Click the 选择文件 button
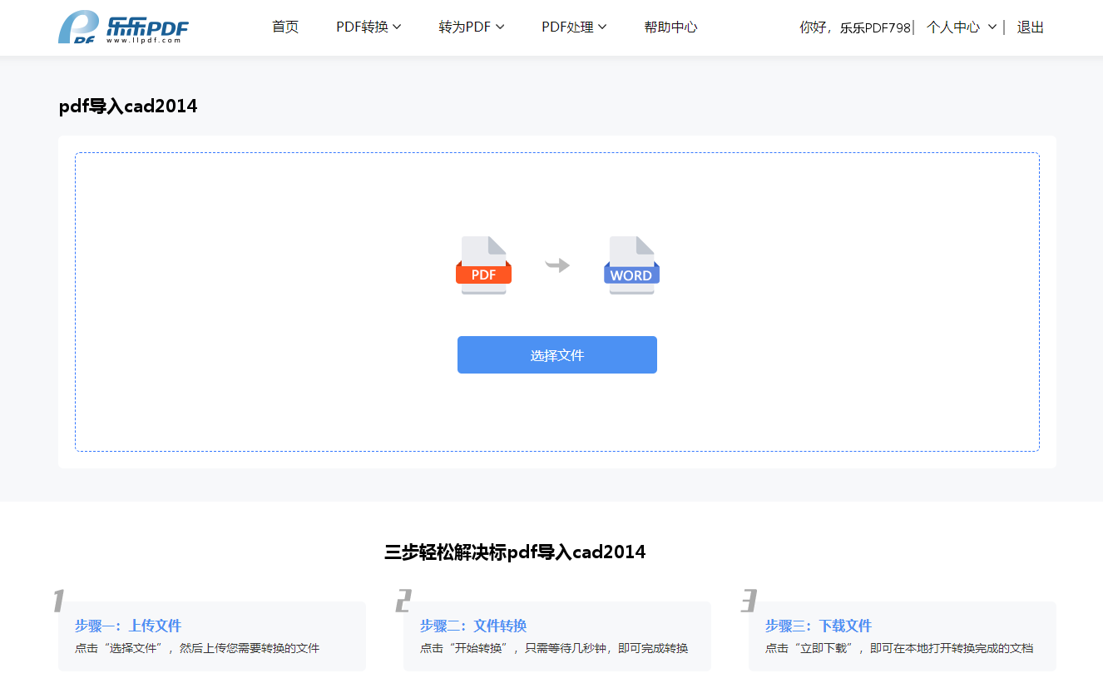 point(557,355)
